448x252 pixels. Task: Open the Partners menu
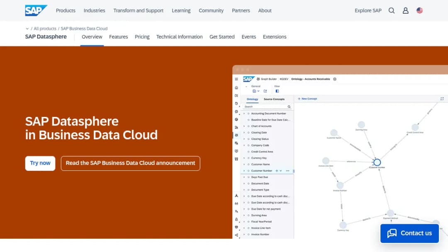241,10
